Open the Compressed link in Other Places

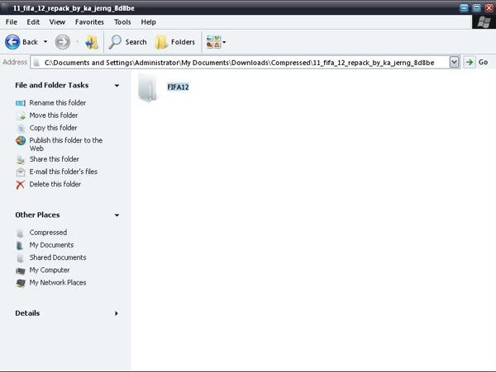[x=48, y=233]
